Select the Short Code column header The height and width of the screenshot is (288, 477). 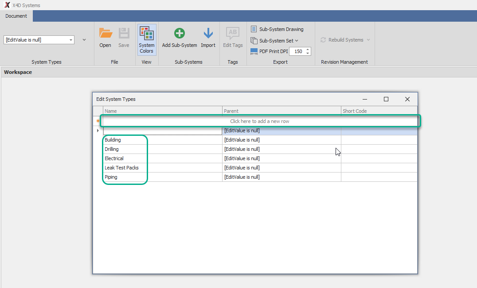point(379,111)
